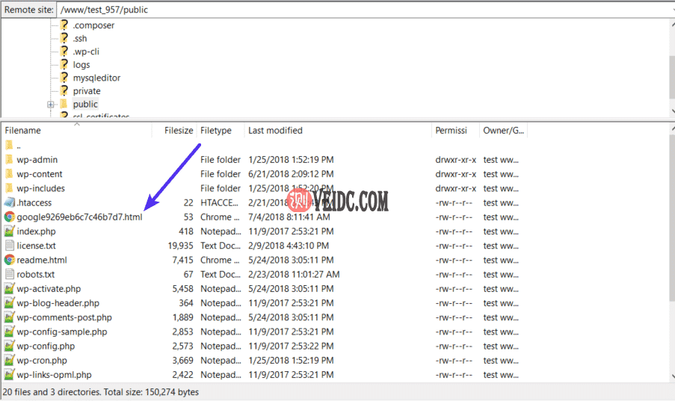Image resolution: width=675 pixels, height=401 pixels.
Task: Click the index.php Notepad++ icon
Action: click(x=9, y=231)
